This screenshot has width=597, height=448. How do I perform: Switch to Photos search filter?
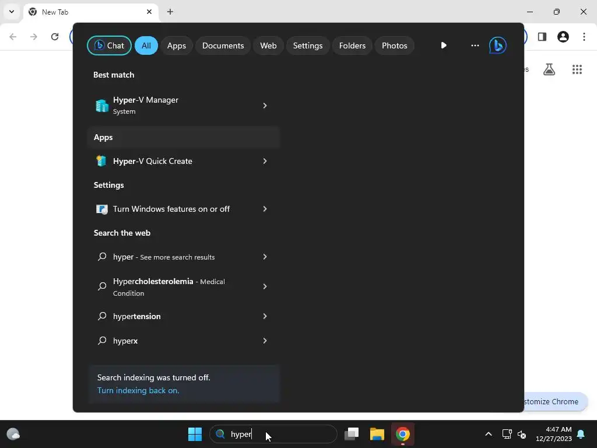[395, 45]
